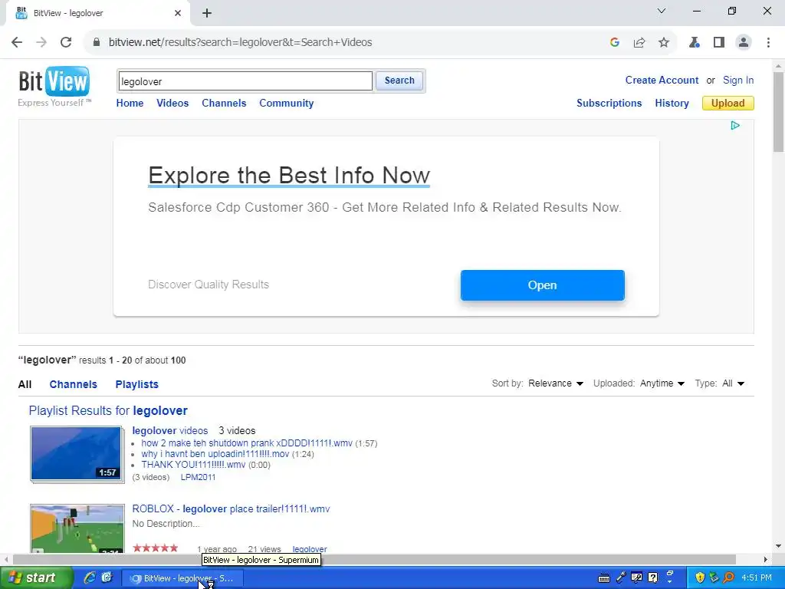
Task: Open why i havnt ben uploadin video
Action: coord(215,454)
